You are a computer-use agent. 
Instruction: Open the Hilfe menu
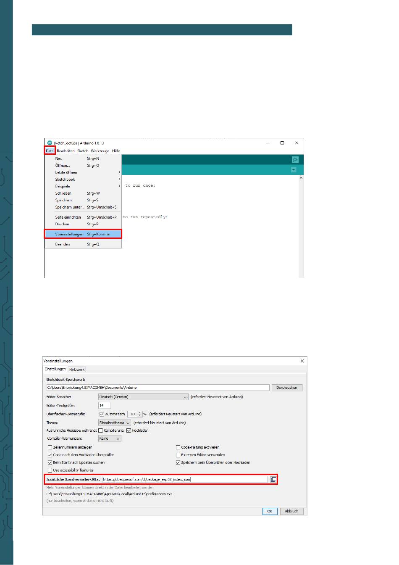tap(116, 151)
